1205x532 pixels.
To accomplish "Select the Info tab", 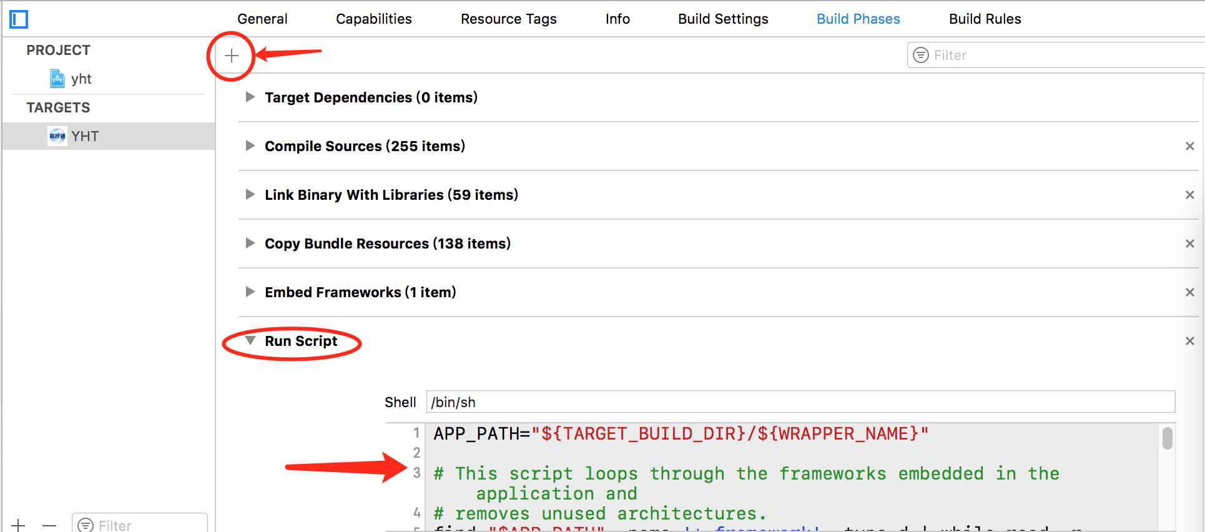I will click(617, 19).
